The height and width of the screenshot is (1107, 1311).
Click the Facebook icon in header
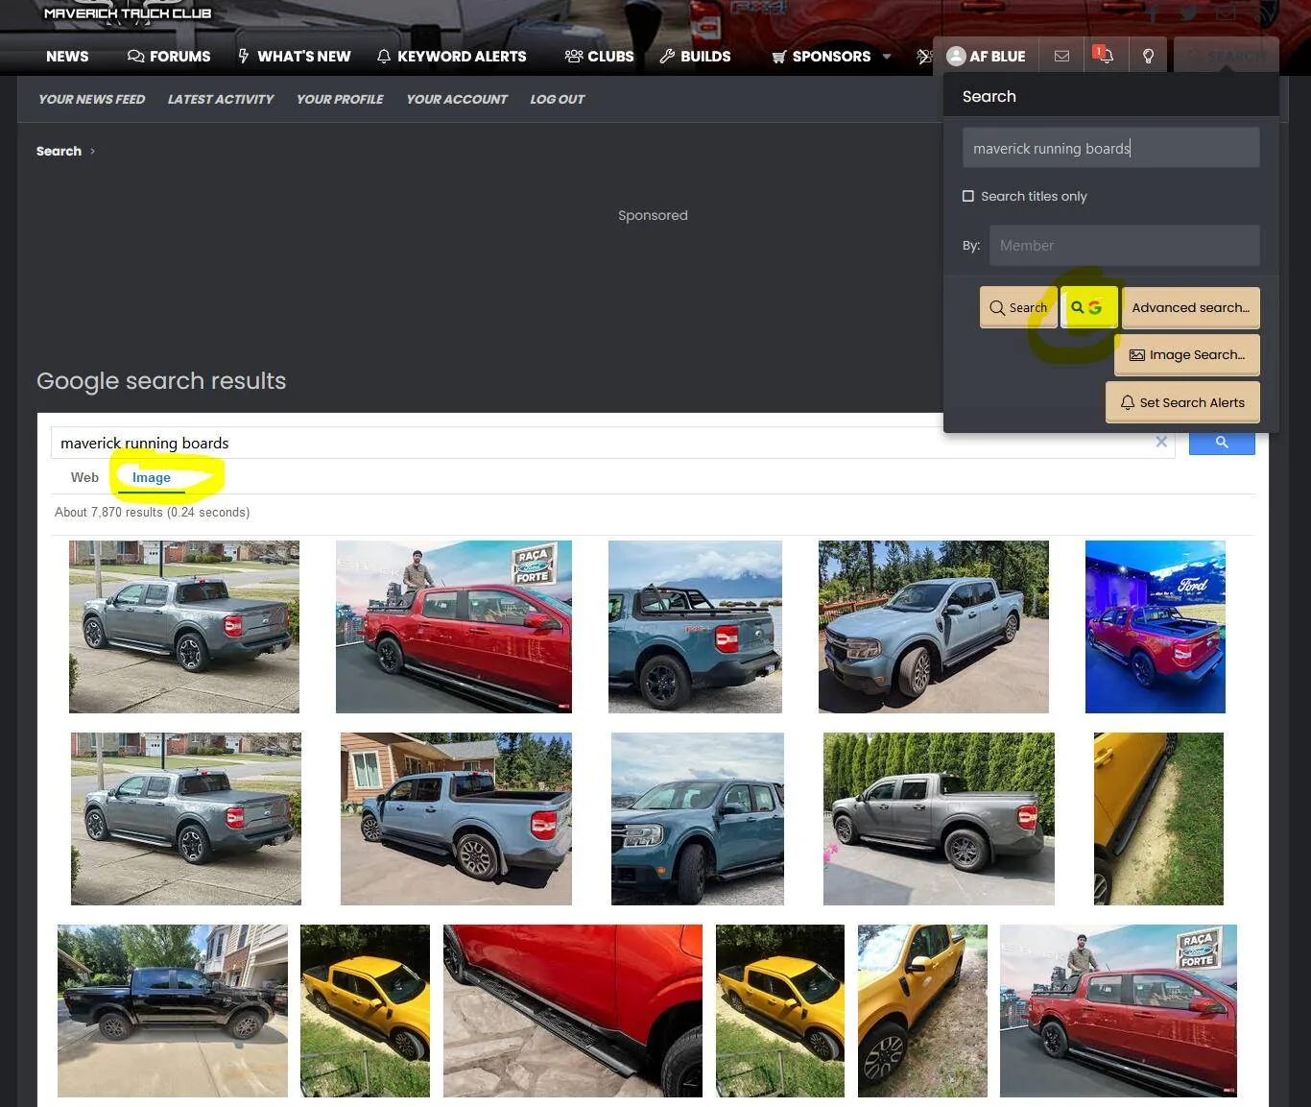click(x=1152, y=13)
